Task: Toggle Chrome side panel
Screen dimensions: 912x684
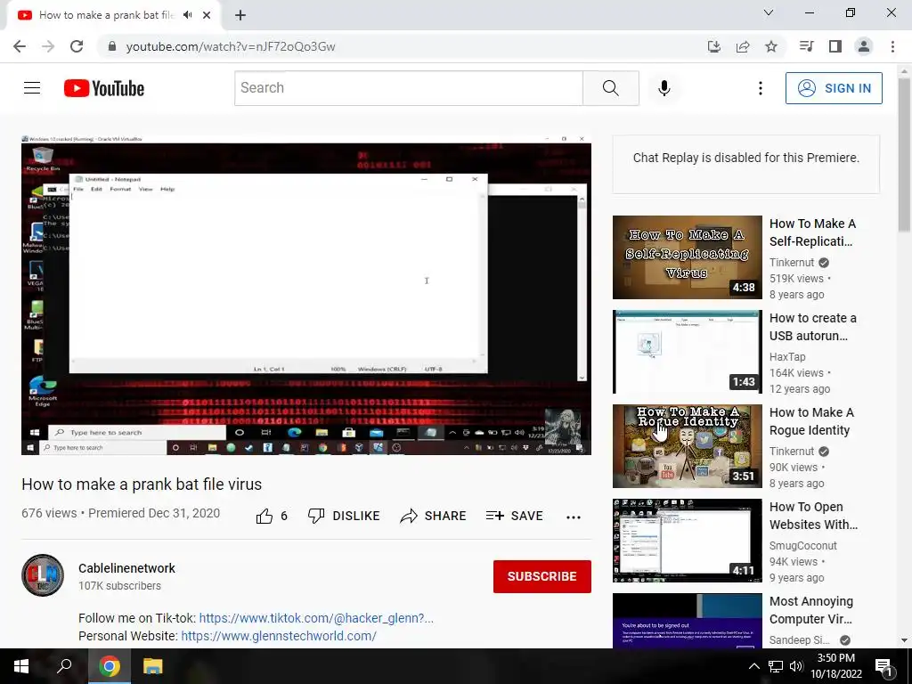Action: point(835,46)
